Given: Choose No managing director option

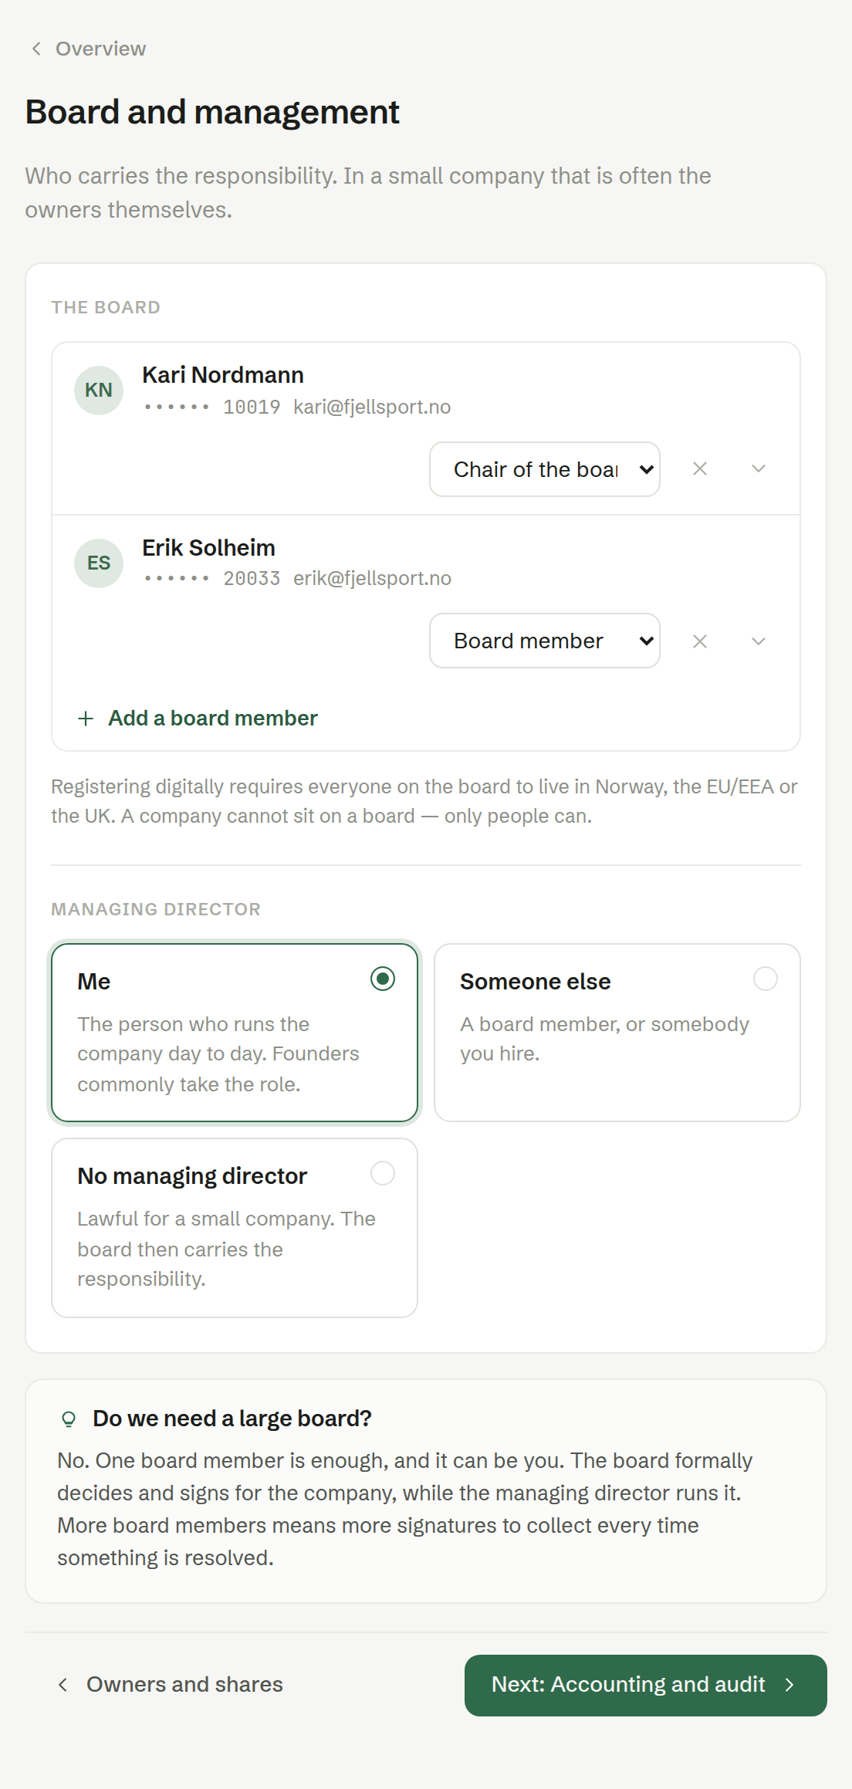Looking at the screenshot, I should [x=235, y=1228].
